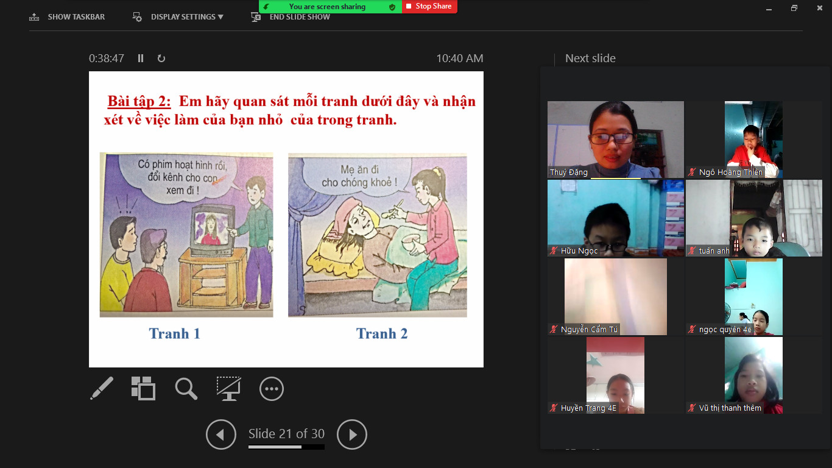Click the You are screen sharing banner
The image size is (832, 468).
(x=327, y=7)
